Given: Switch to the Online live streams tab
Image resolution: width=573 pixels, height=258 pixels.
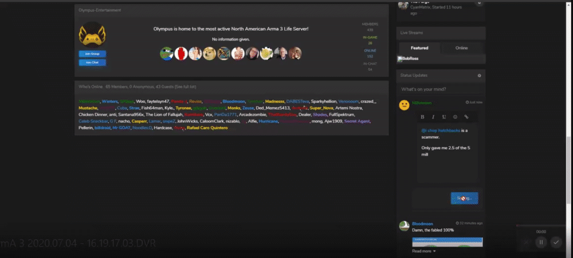Looking at the screenshot, I should (461, 48).
